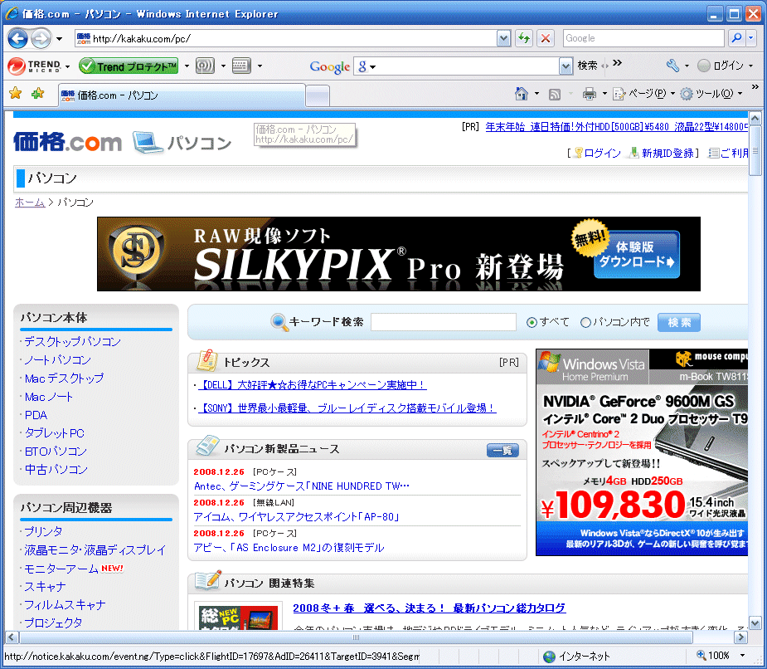Open the DELL campaign topic link
Image resolution: width=767 pixels, height=669 pixels.
tap(313, 385)
